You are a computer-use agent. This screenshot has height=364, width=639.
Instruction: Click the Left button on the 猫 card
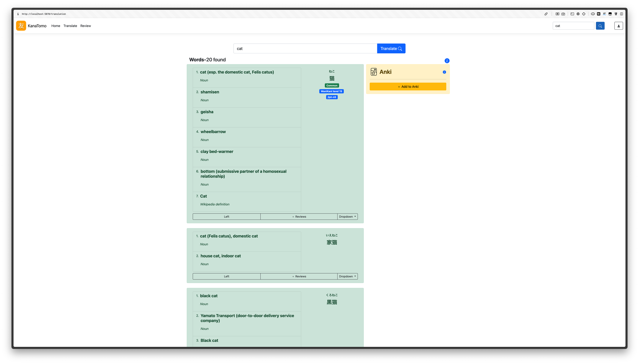(226, 216)
